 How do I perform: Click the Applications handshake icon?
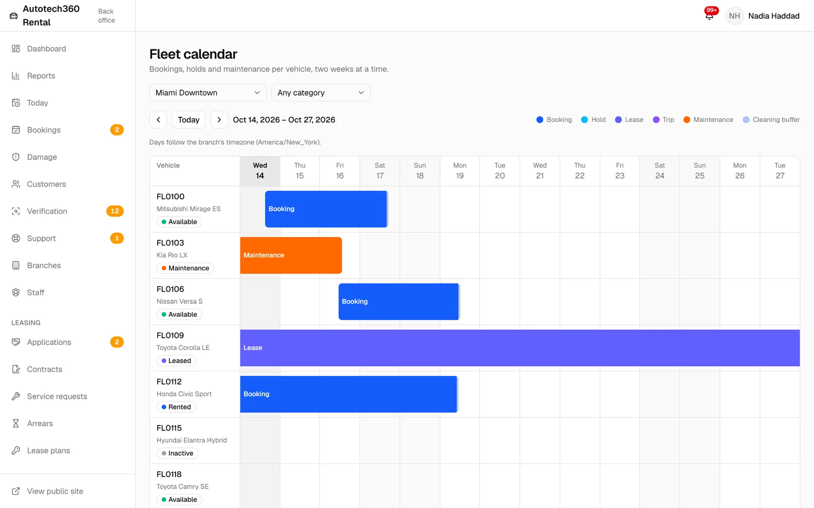click(16, 342)
